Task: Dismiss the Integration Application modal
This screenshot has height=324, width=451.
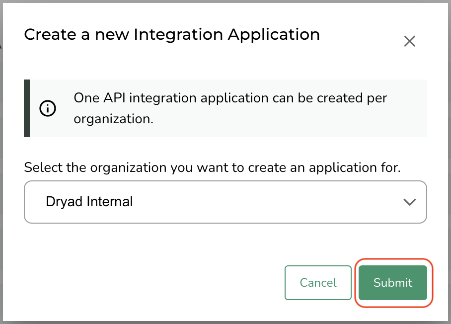Action: tap(409, 41)
